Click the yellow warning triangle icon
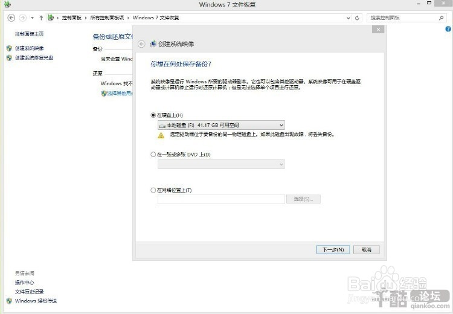Image resolution: width=453 pixels, height=314 pixels. point(161,135)
